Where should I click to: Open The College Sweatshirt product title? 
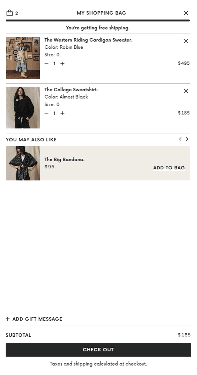tap(71, 90)
